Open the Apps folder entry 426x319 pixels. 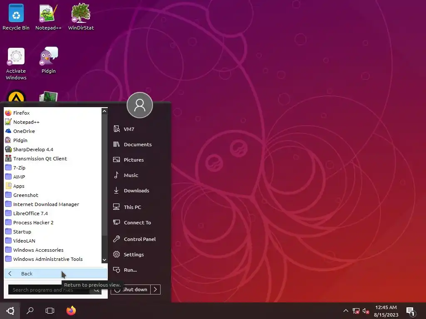(53, 186)
